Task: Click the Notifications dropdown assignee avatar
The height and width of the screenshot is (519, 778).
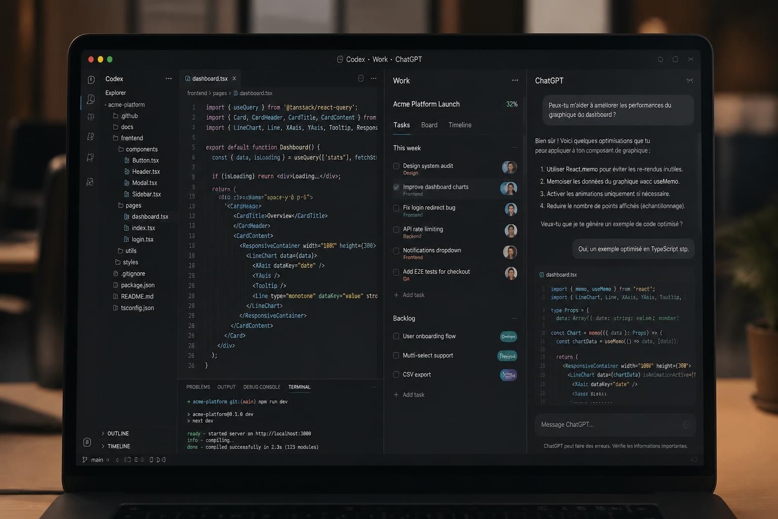Action: pos(510,252)
